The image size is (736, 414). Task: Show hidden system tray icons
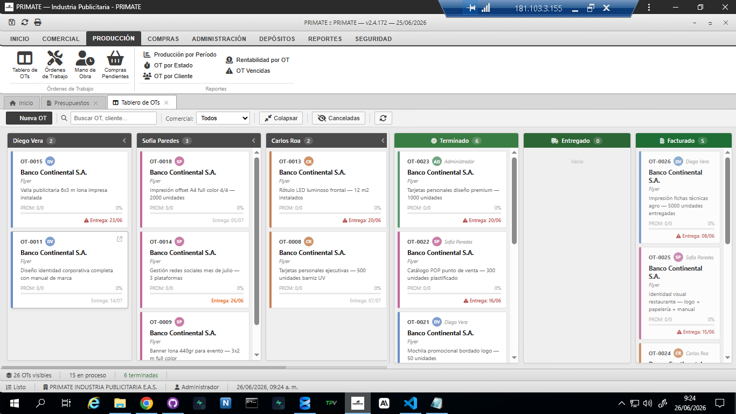[622, 403]
